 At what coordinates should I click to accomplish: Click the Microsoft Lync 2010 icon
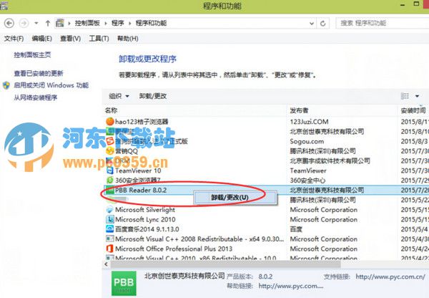[109, 219]
